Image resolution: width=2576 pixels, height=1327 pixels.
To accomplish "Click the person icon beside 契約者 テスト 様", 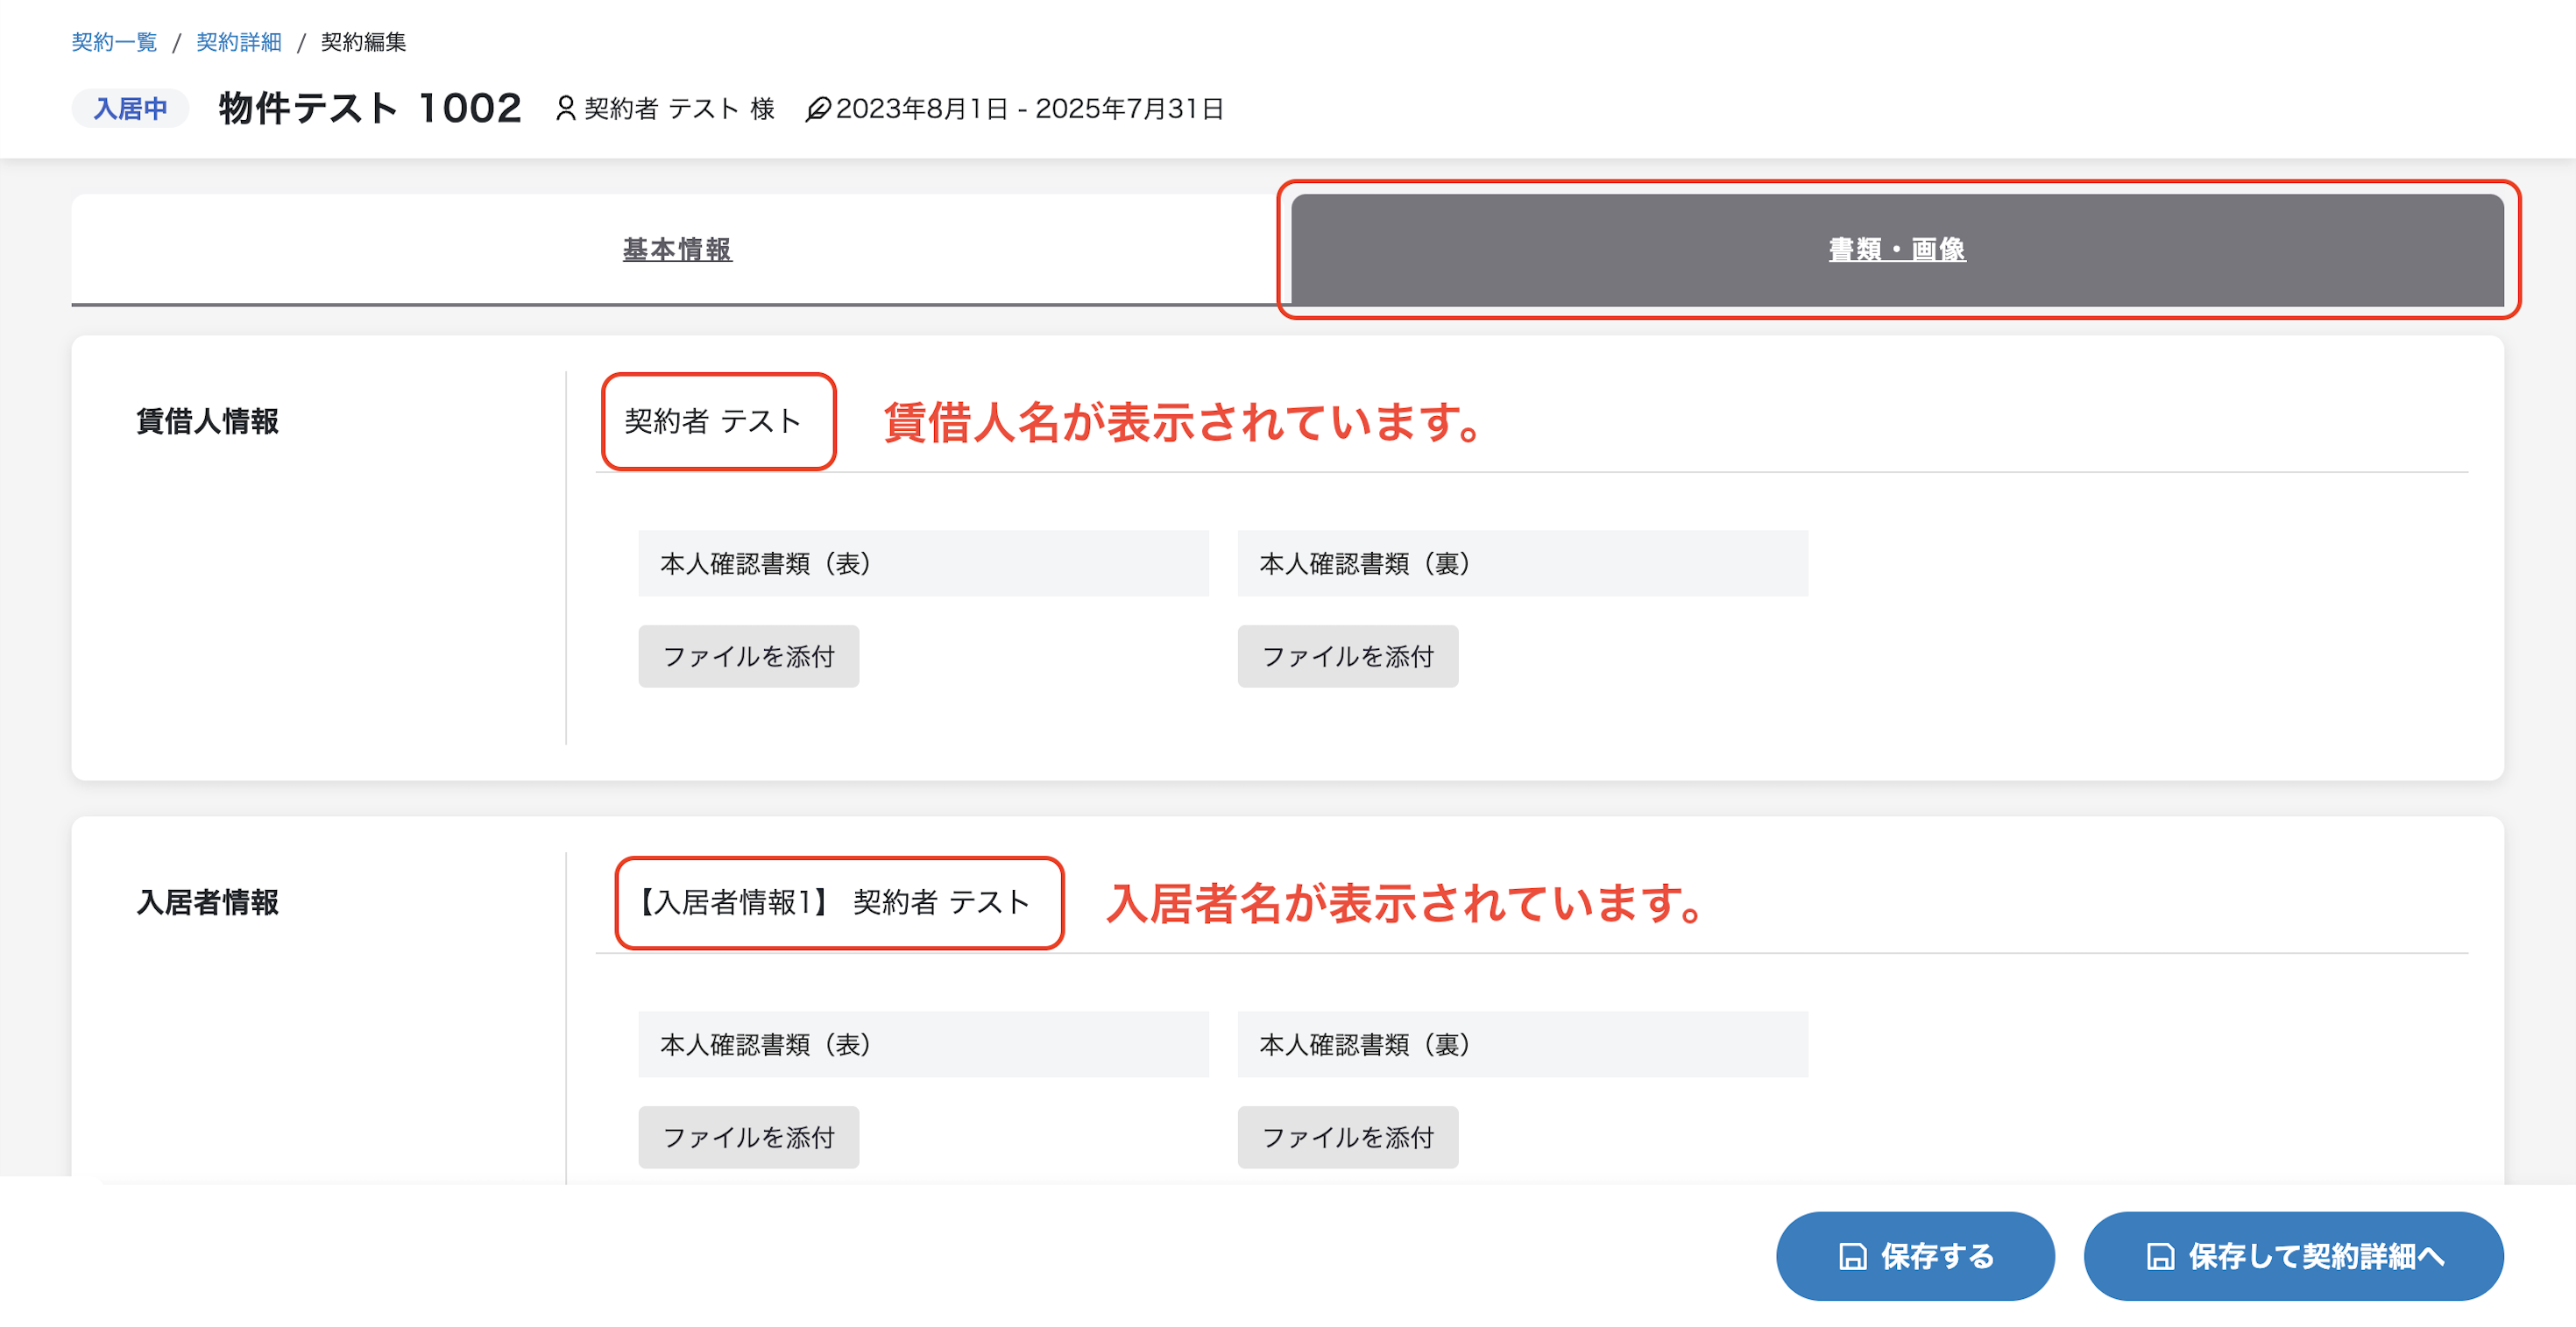I will 565,108.
